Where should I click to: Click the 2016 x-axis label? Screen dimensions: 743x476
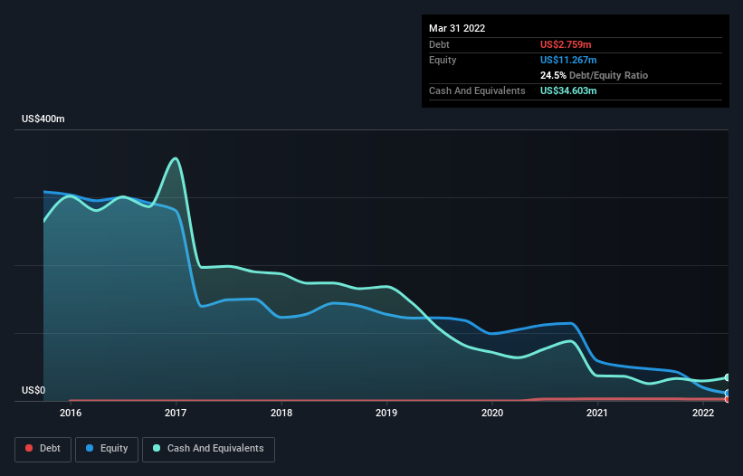[x=71, y=413]
